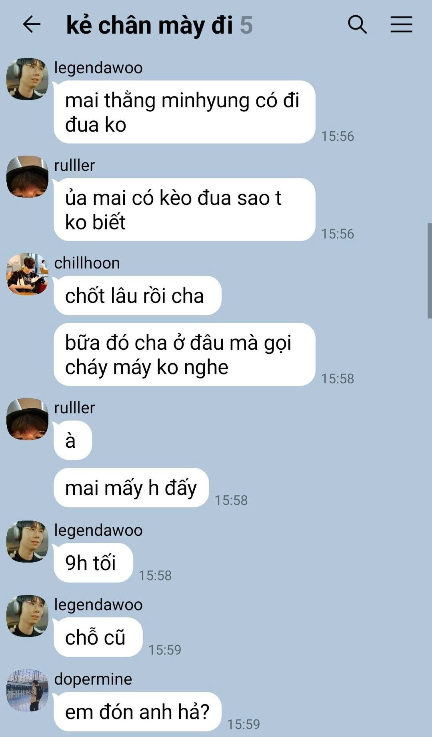Tap legendawoo's avatar beside '9h tối'
Image resolution: width=432 pixels, height=737 pixels.
coord(27,542)
